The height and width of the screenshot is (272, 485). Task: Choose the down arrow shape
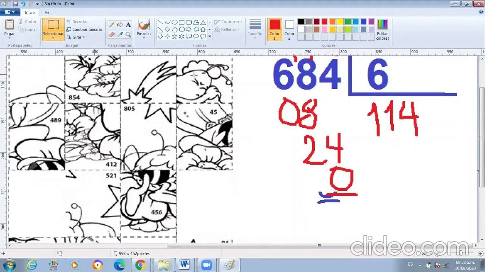click(160, 36)
